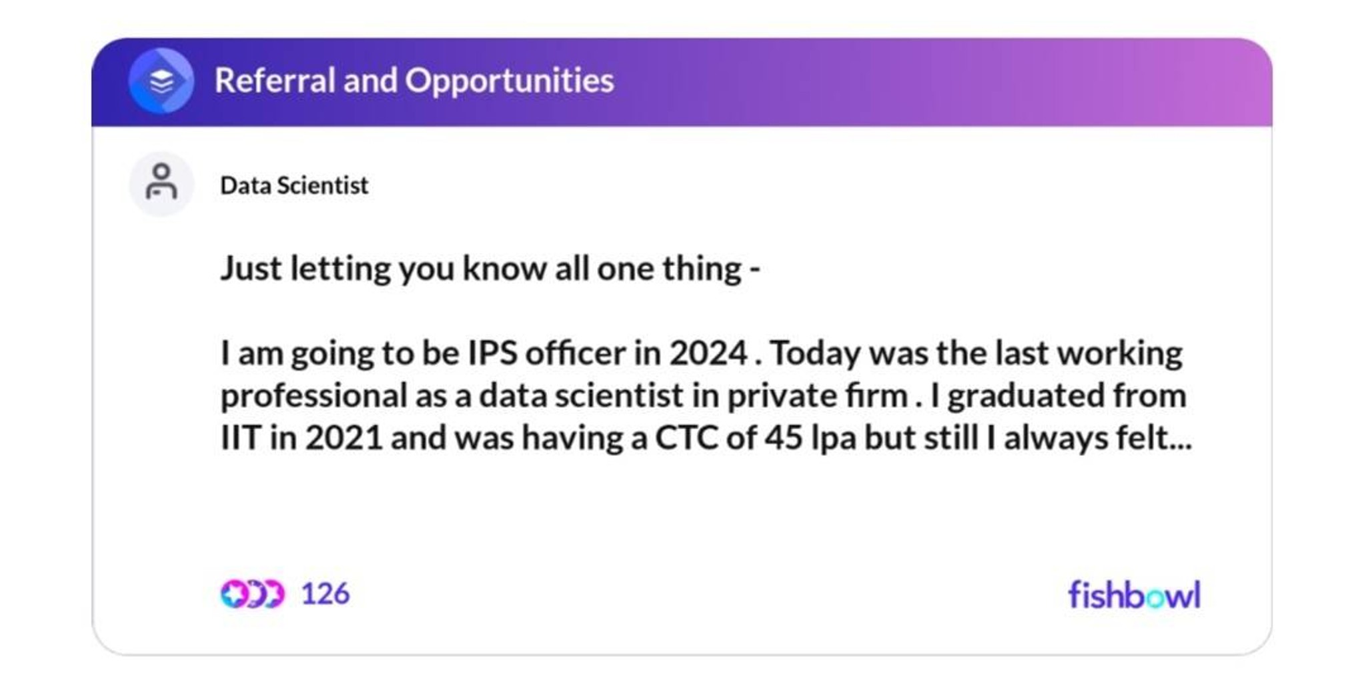Click the anonymous user avatar icon
The height and width of the screenshot is (694, 1366).
pos(161,183)
